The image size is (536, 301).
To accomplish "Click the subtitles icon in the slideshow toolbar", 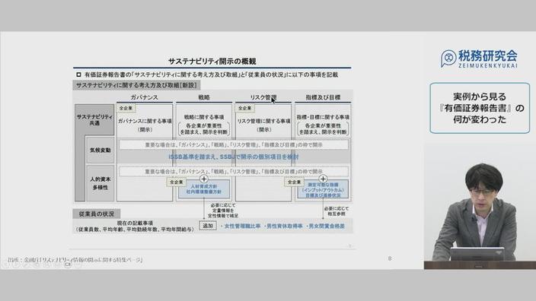I will [68, 264].
